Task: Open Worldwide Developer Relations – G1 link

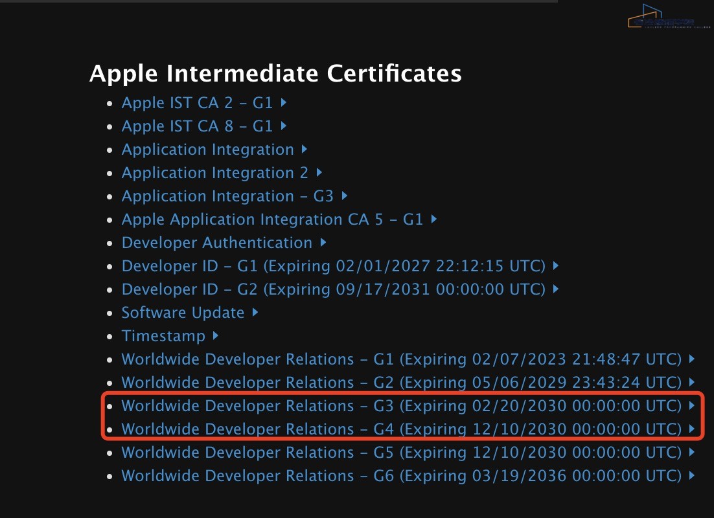Action: point(402,359)
